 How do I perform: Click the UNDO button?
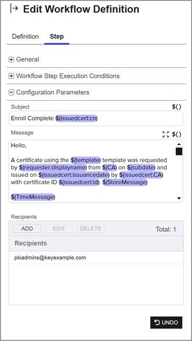coord(166,322)
